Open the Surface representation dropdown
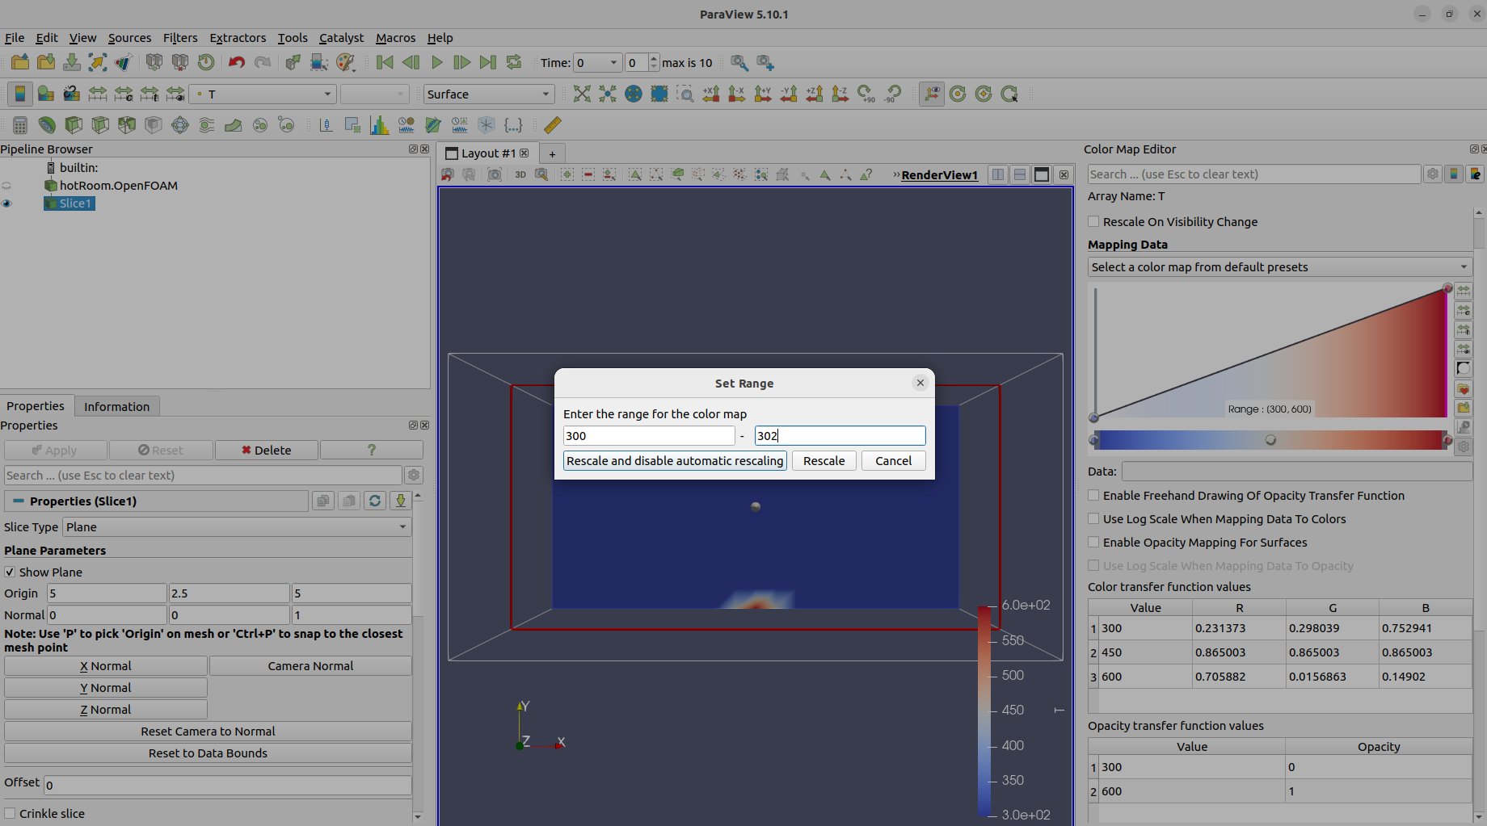 pos(488,94)
